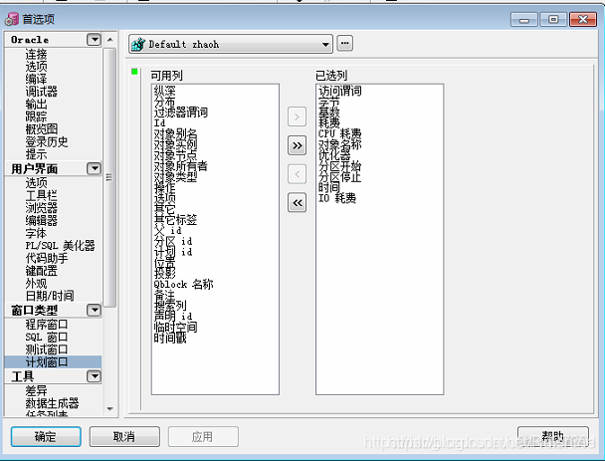Select 选项 under 用户界面

36,182
